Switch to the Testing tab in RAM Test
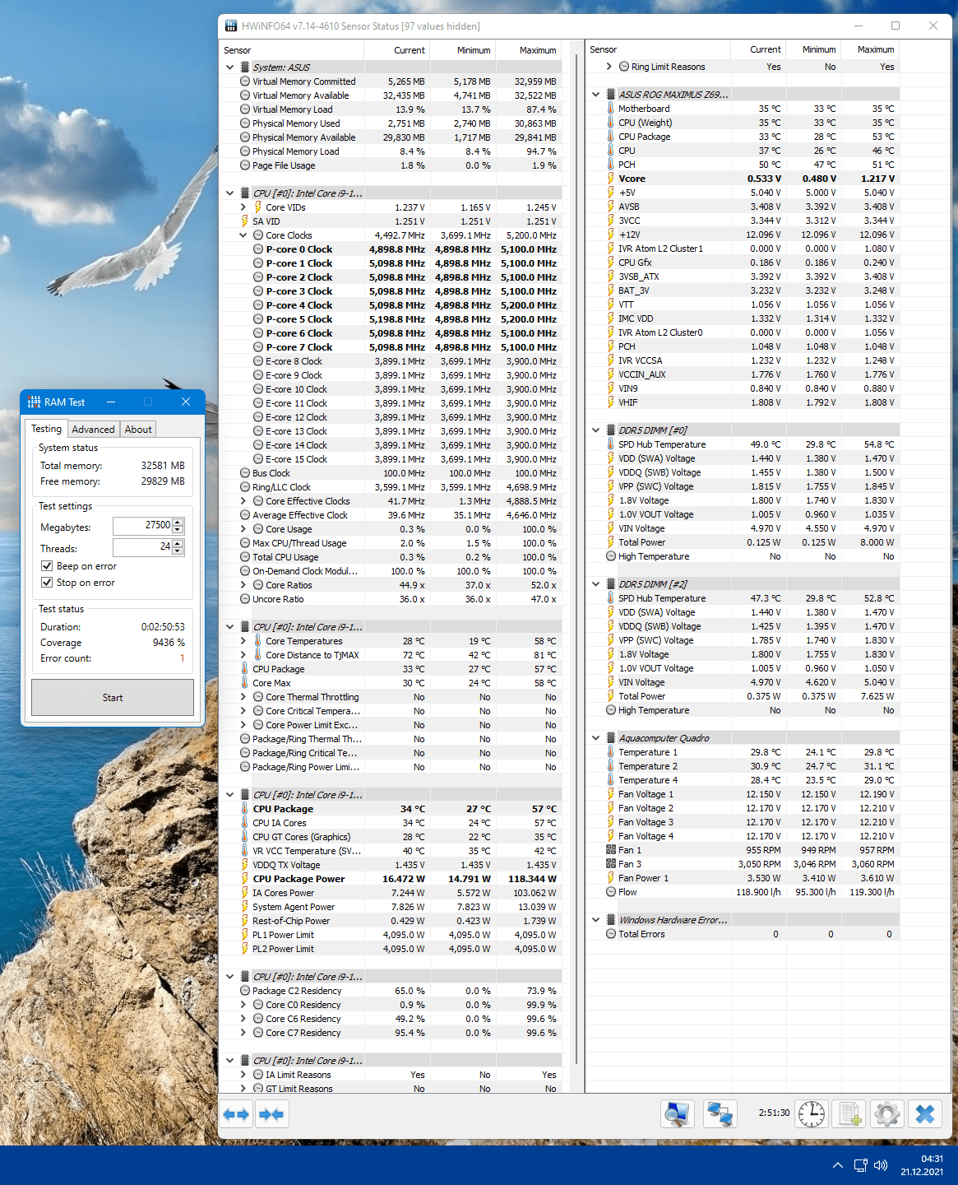 click(x=46, y=429)
